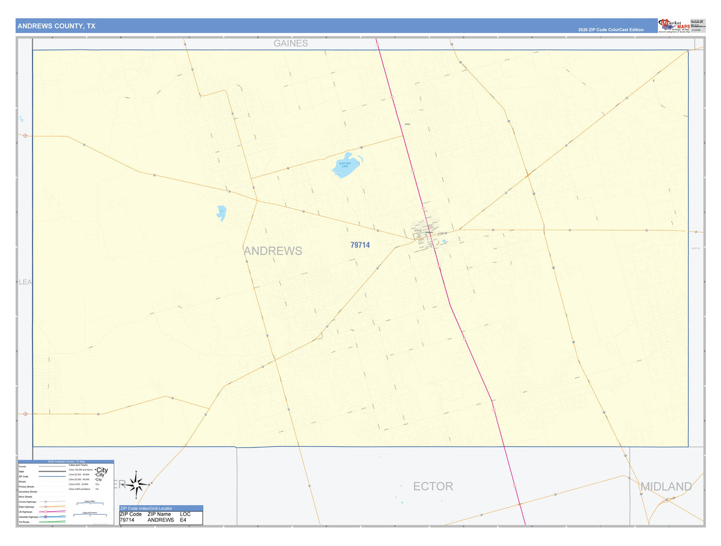Click the LEA county label
The image size is (721, 546).
(x=25, y=281)
